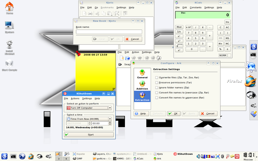Select the Extraction section in Ark configuration
This screenshot has height=161, width=258.
coord(142,96)
